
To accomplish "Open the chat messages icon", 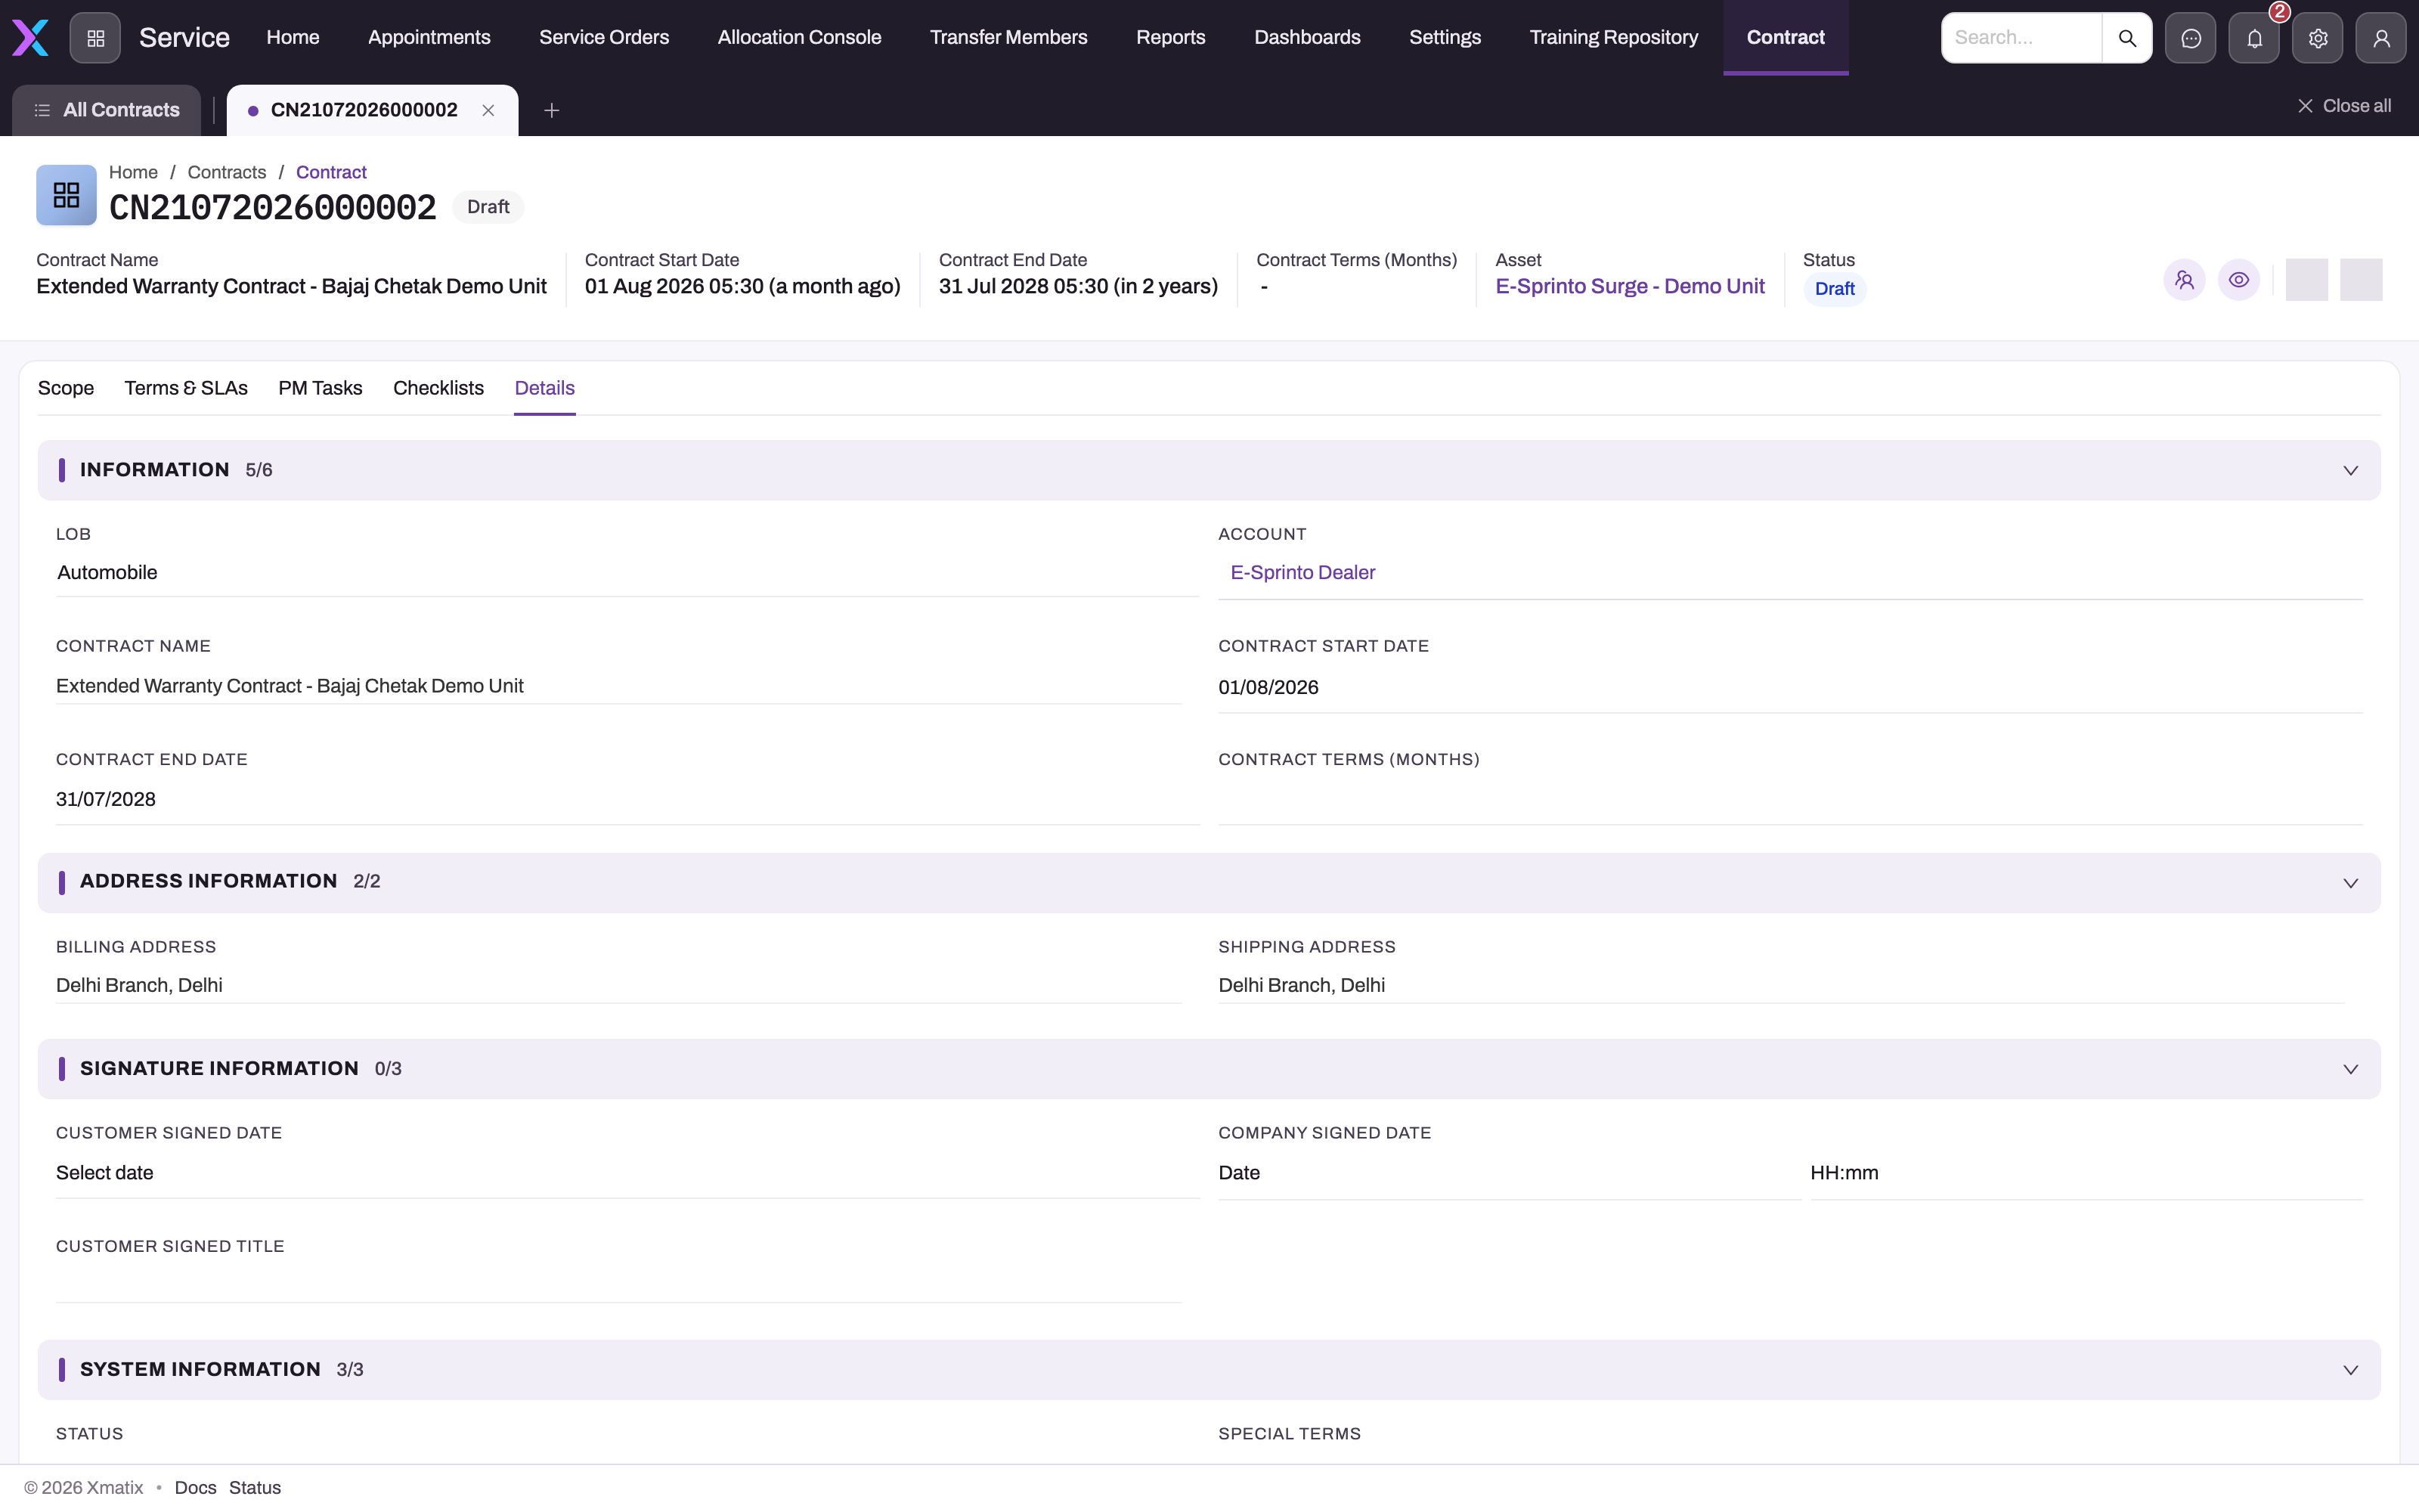I will point(2190,38).
